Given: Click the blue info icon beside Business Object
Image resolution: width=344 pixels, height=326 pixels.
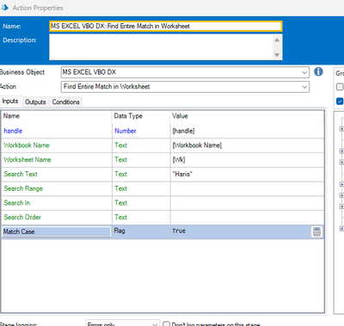Looking at the screenshot, I should tap(318, 71).
